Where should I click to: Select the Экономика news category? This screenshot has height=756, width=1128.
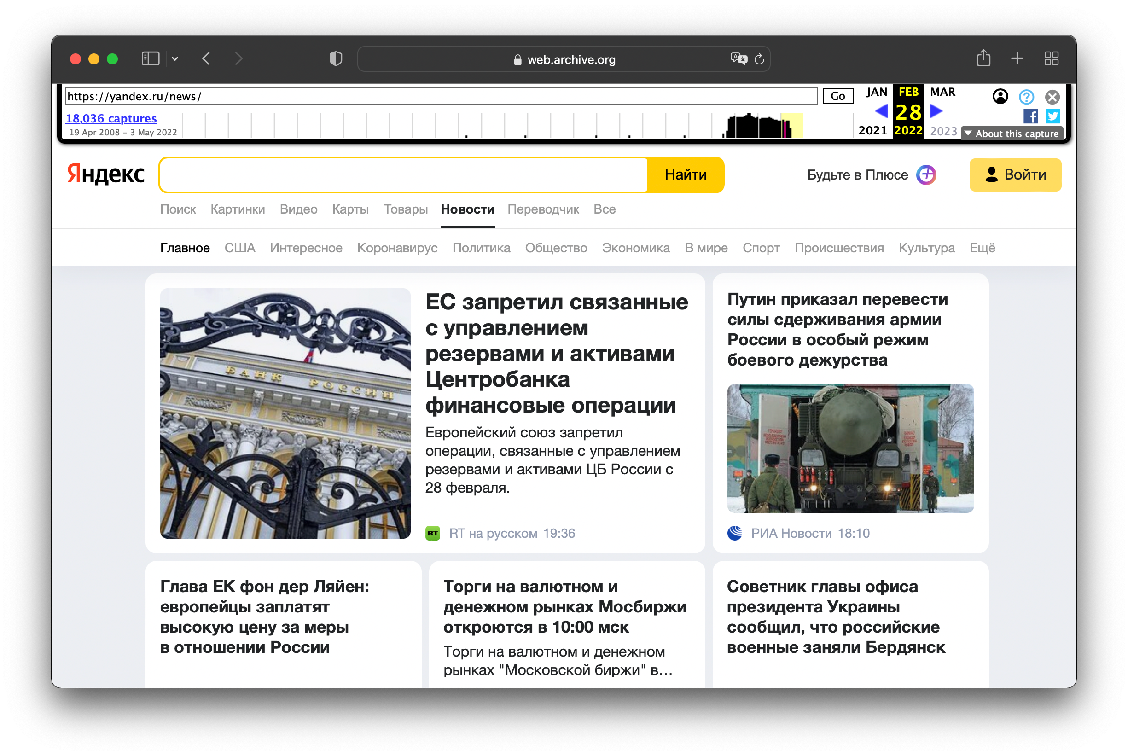[635, 248]
